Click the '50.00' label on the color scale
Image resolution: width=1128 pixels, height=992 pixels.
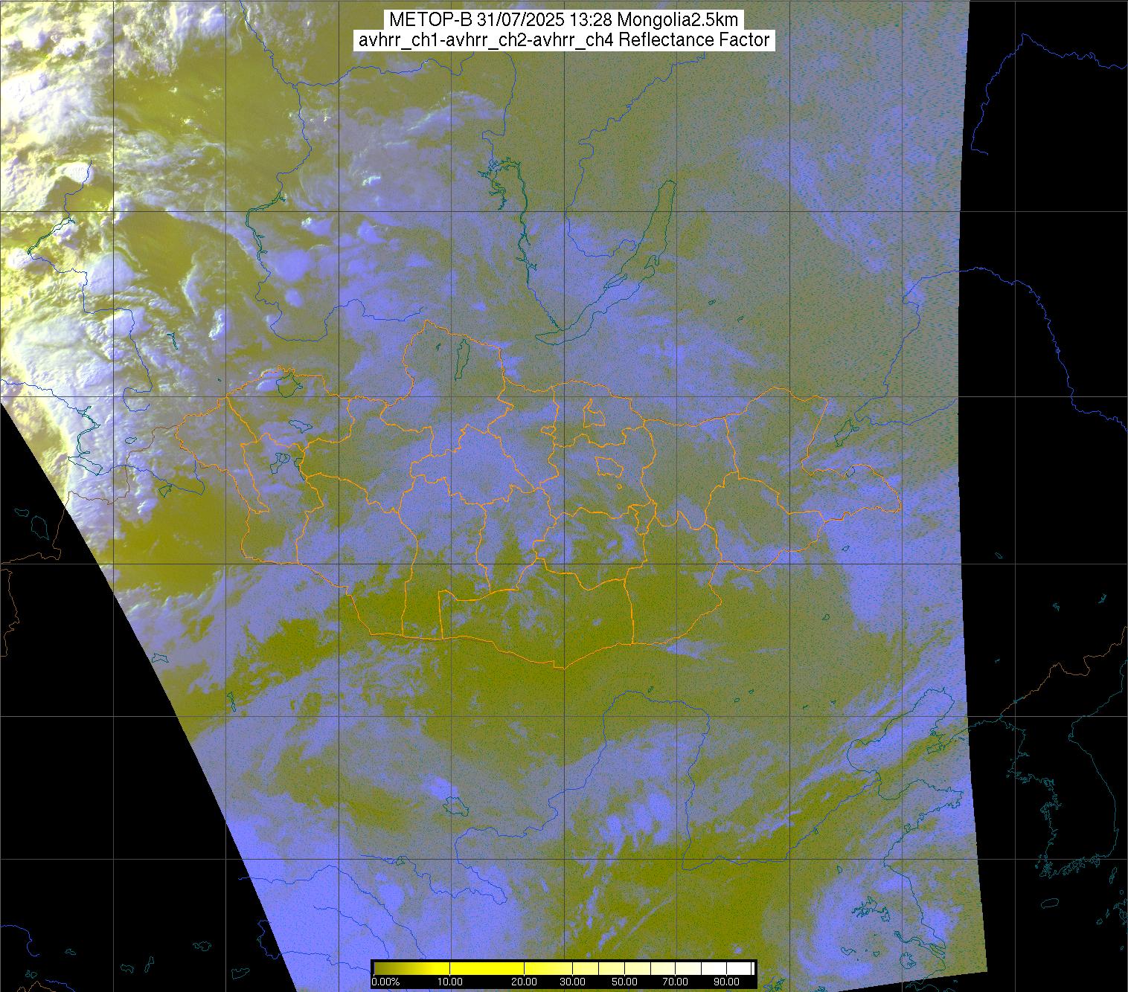click(x=624, y=982)
